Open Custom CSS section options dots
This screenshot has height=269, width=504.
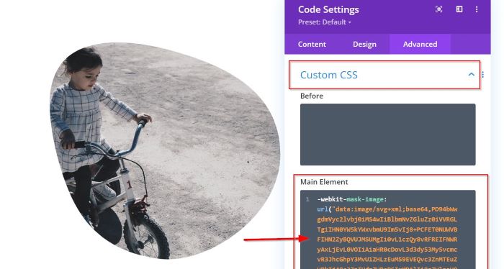[x=483, y=75]
